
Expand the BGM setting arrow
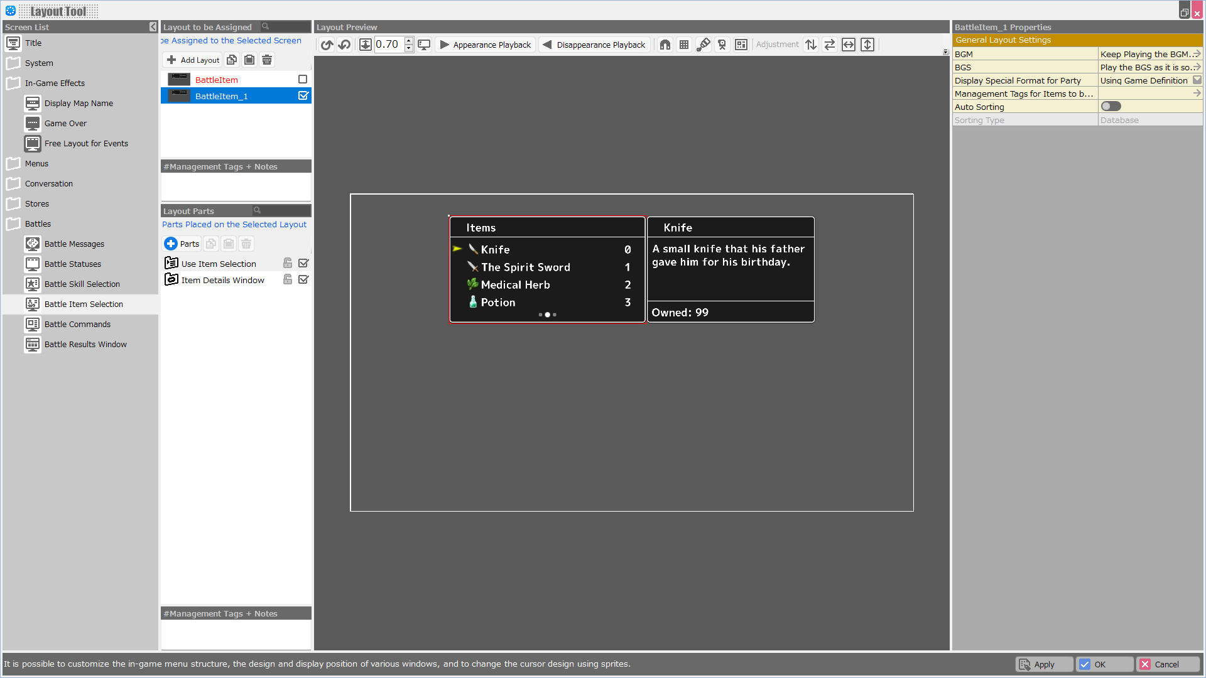[1197, 54]
